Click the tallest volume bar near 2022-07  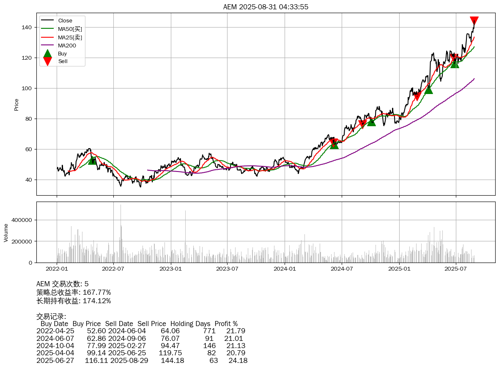[121, 233]
